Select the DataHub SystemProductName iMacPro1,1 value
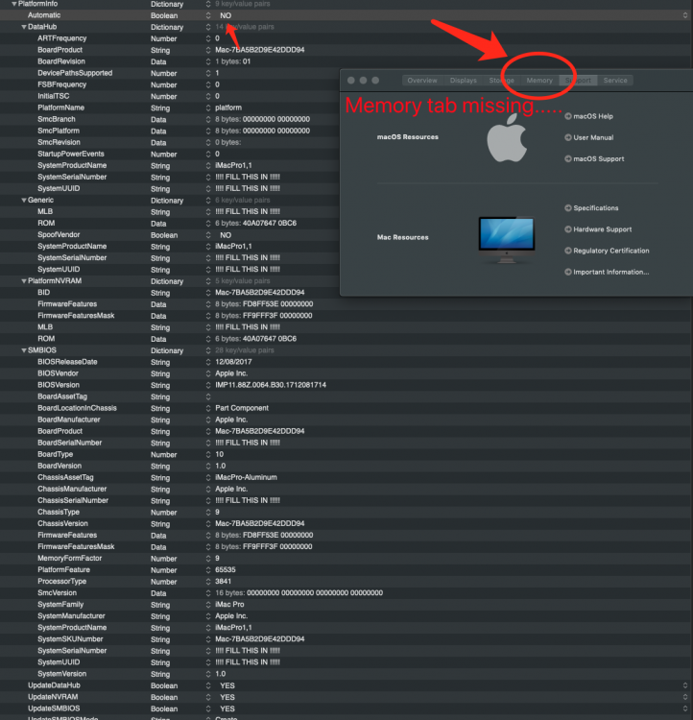 [x=233, y=165]
